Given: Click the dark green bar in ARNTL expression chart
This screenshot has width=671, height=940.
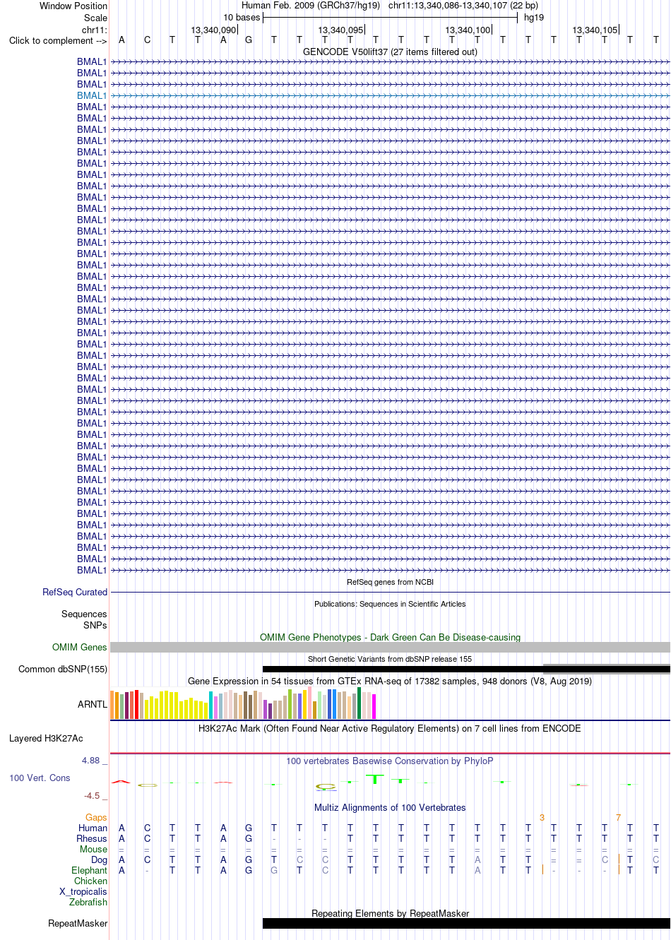Looking at the screenshot, I should pos(360,703).
